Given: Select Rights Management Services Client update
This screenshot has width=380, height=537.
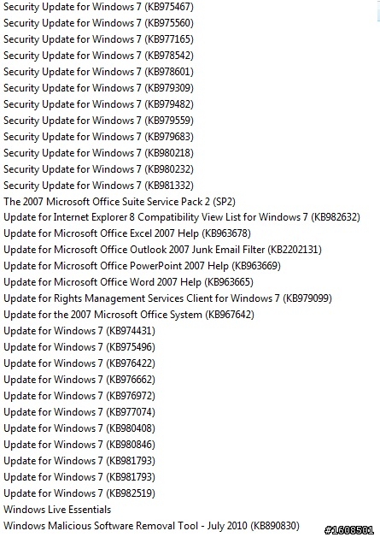Looking at the screenshot, I should coord(167,298).
